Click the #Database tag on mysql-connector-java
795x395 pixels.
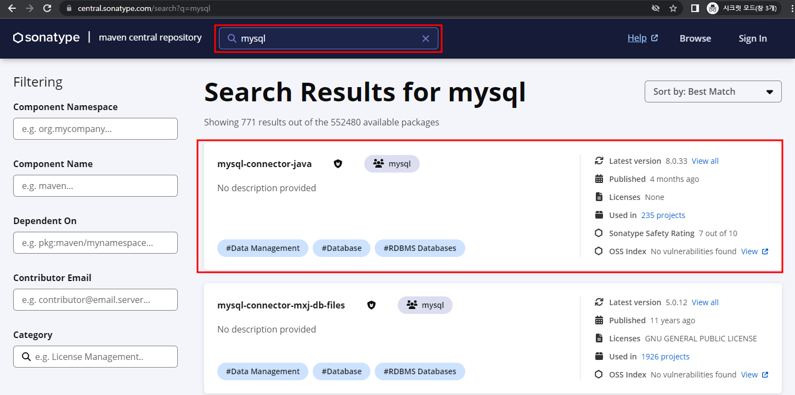341,248
